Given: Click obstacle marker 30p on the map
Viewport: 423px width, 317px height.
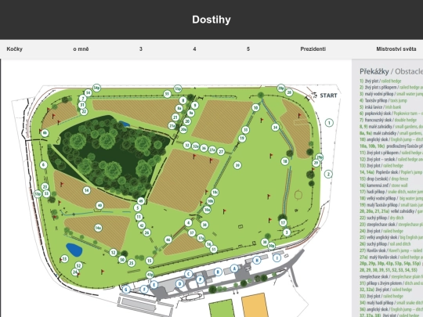Looking at the screenshot, I should 271,246.
